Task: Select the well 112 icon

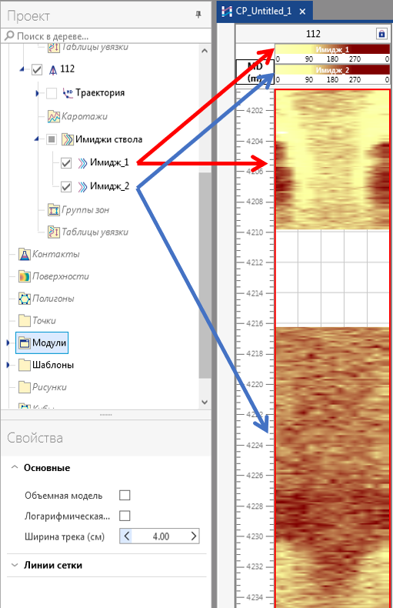Action: click(53, 70)
